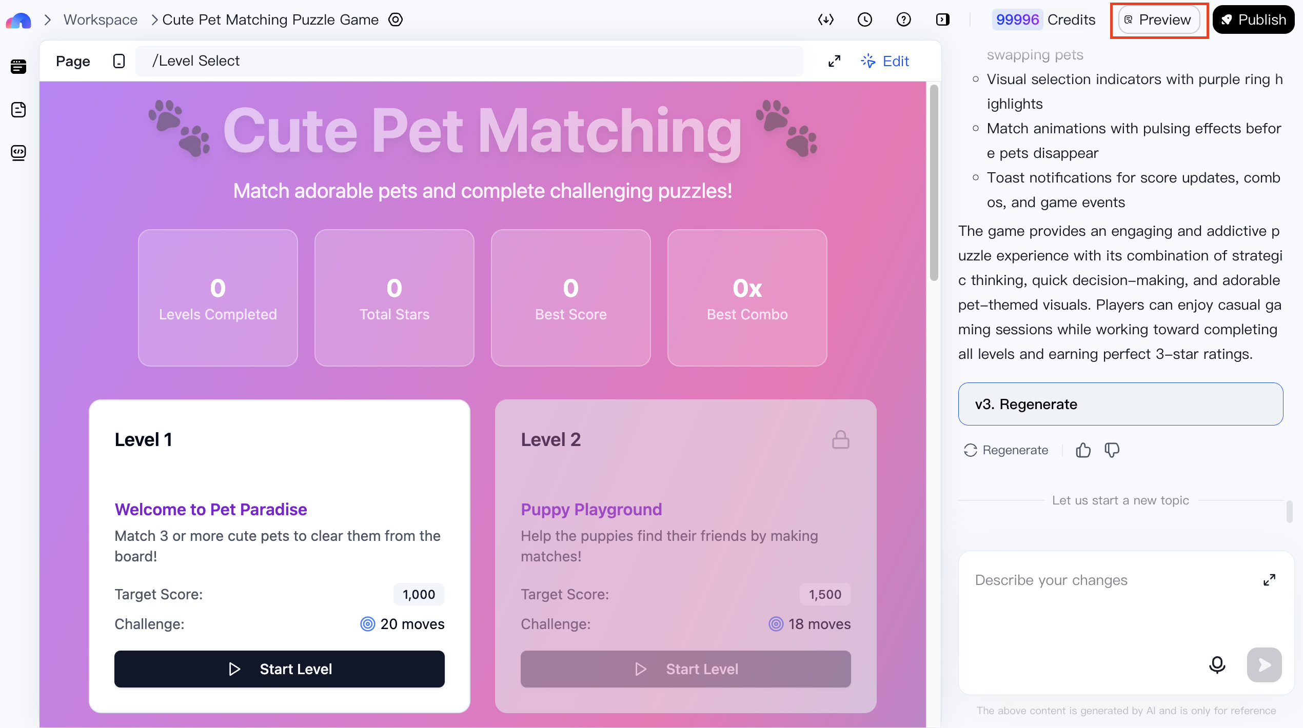Screen dimensions: 1303x728
Task: Click Workspace in breadcrumb
Action: pyautogui.click(x=101, y=19)
